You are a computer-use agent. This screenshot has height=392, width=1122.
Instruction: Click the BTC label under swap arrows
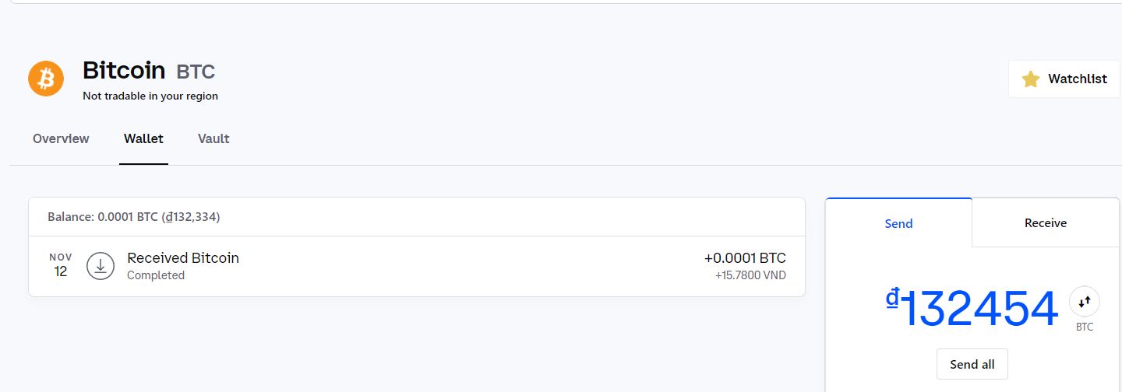coord(1085,327)
